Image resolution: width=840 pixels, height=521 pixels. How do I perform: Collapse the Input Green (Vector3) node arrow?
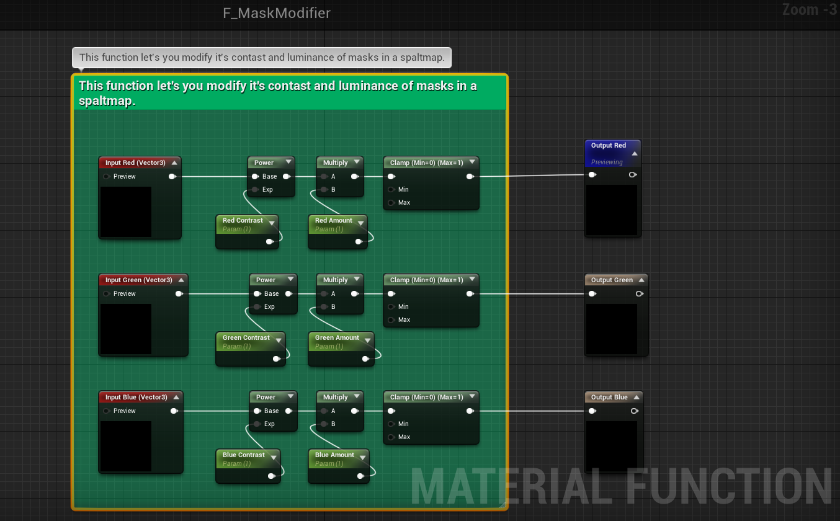tap(182, 280)
